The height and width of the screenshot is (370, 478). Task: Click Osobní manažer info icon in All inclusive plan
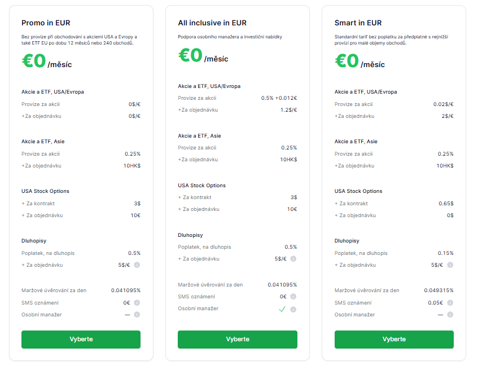pyautogui.click(x=293, y=309)
